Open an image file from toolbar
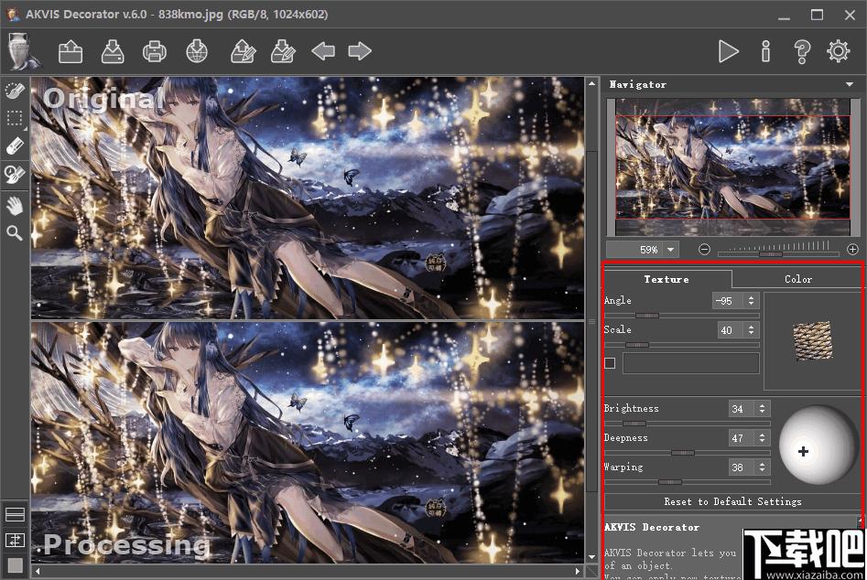This screenshot has width=867, height=580. tap(70, 52)
